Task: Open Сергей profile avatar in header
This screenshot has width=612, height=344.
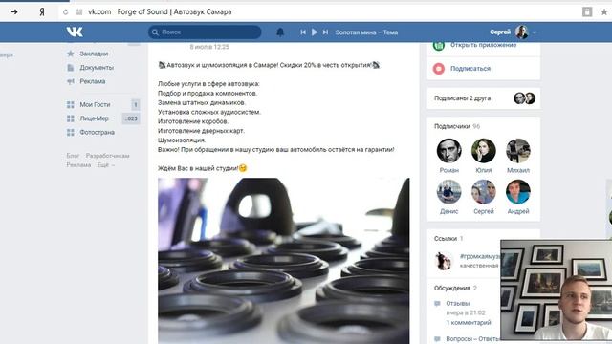Action: 521,32
